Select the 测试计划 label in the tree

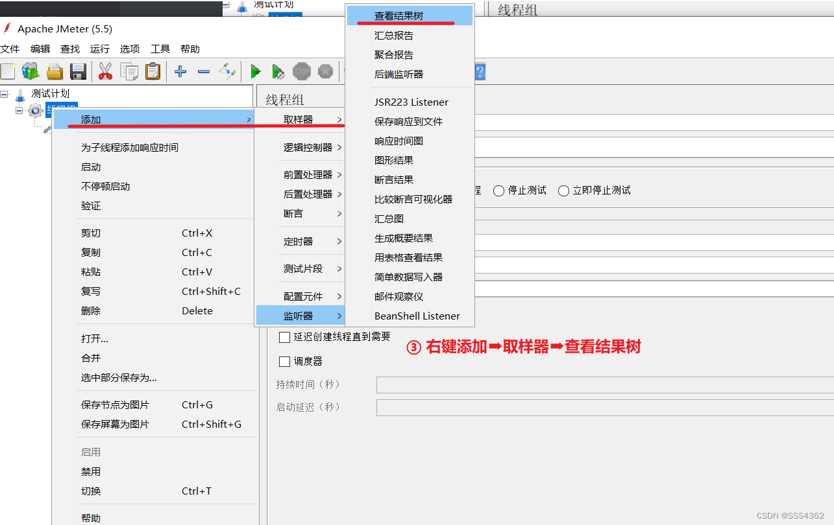click(51, 94)
